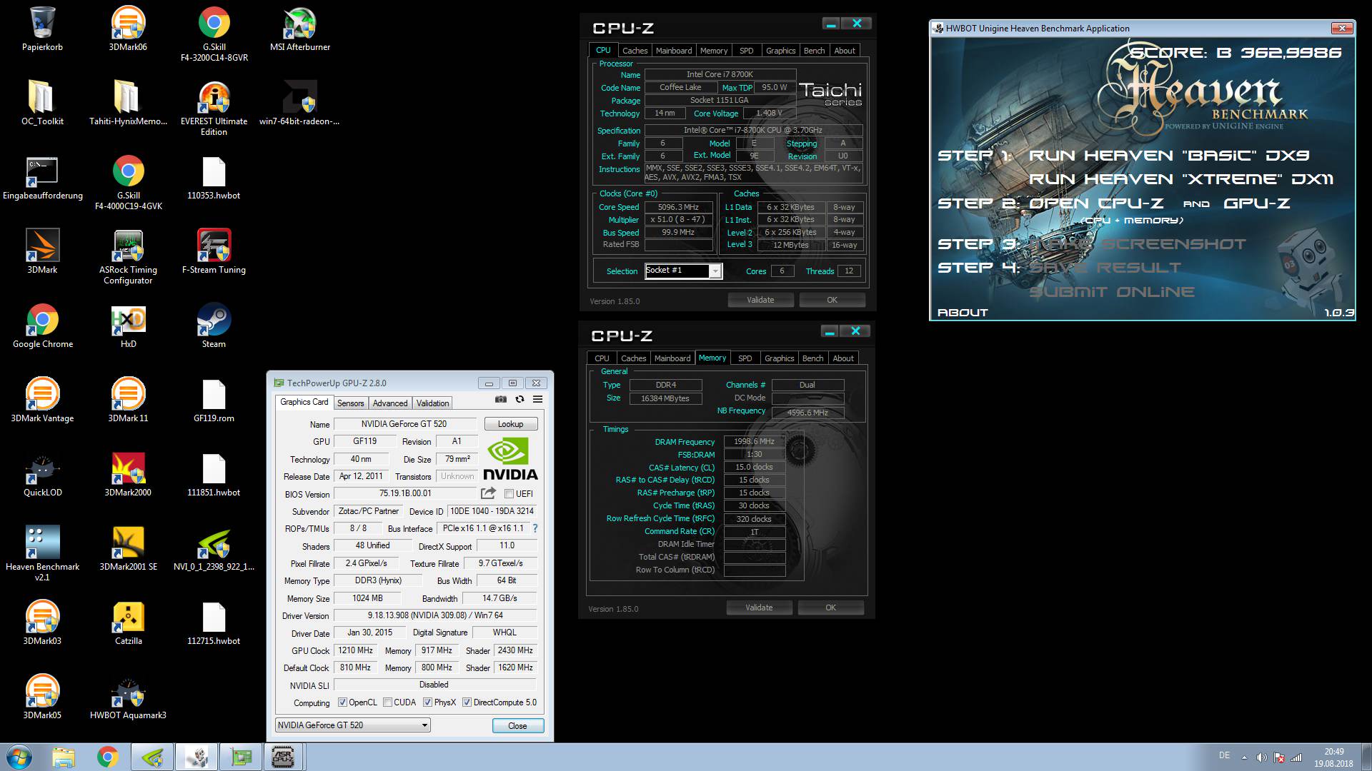Screen dimensions: 1372x771
Task: Launch ASRock Timing Configurator
Action: (x=128, y=257)
